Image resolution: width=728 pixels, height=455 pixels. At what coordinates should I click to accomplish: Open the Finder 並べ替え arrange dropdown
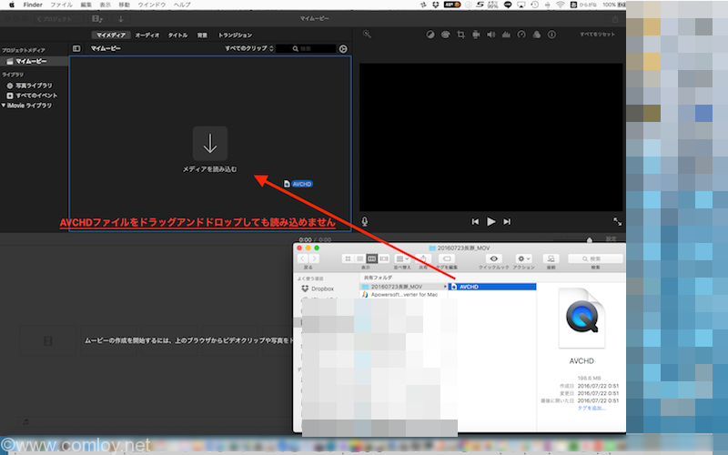click(402, 258)
